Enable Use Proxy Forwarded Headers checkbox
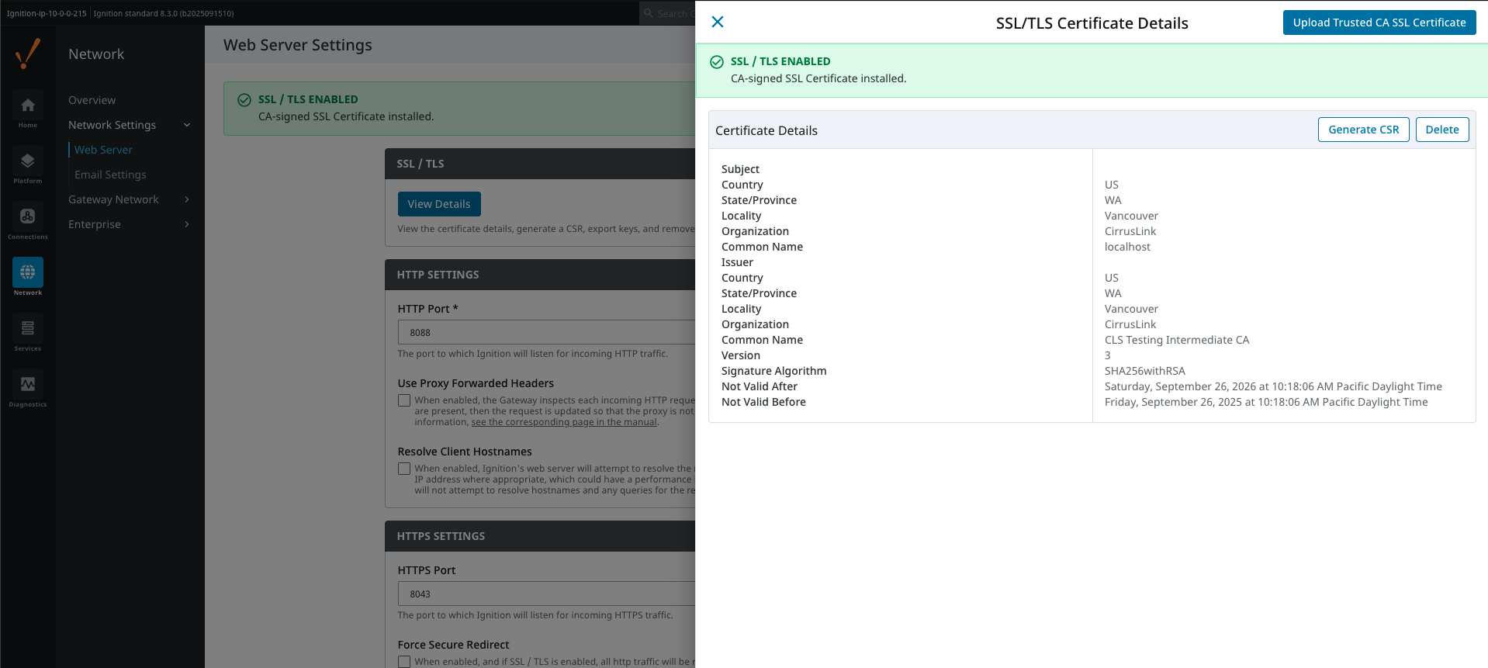 (x=404, y=400)
